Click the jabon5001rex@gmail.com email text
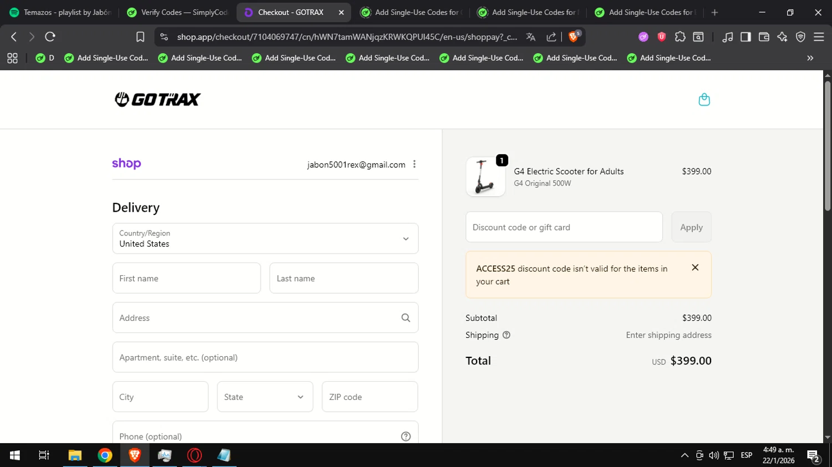The width and height of the screenshot is (832, 467). point(356,165)
